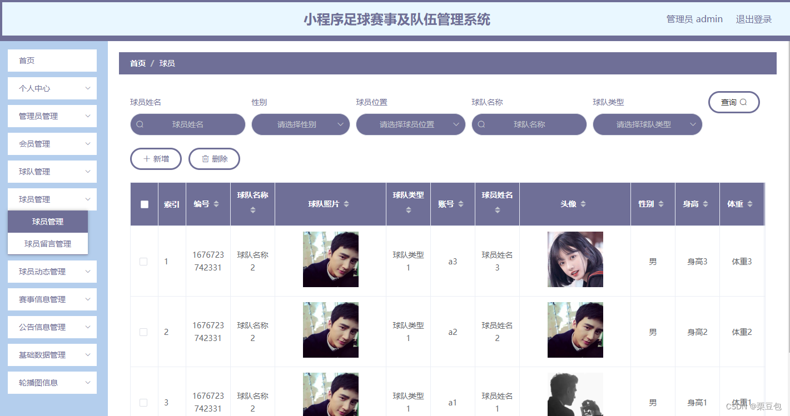Viewport: 790px width, 416px height.
Task: Expand 轮播图信息 sidebar menu
Action: coord(52,383)
